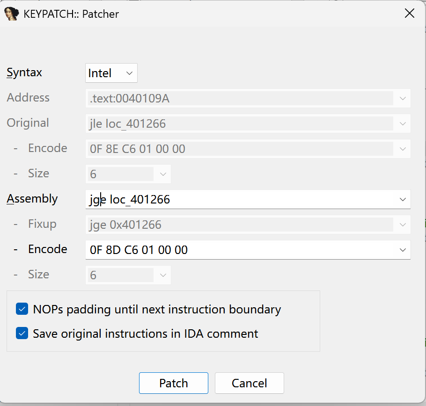Viewport: 426px width, 406px height.
Task: Close the KEYPATCH Patcher dialog
Action: click(410, 13)
